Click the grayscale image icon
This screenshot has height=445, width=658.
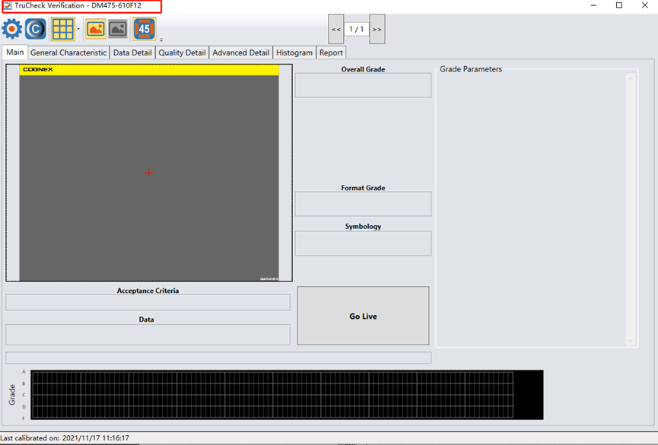[118, 30]
